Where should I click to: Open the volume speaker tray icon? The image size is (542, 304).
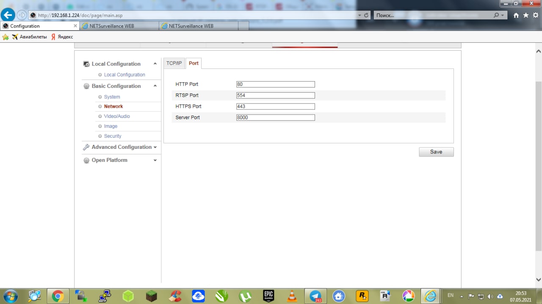click(490, 296)
